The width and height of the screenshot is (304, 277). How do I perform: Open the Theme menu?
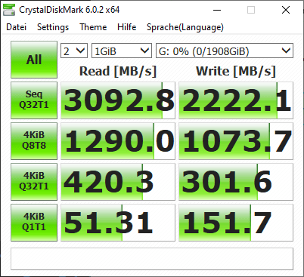[x=93, y=27]
